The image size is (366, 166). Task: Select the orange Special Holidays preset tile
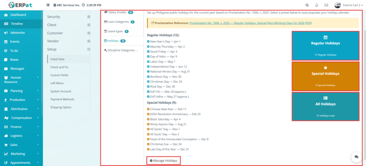point(325,76)
